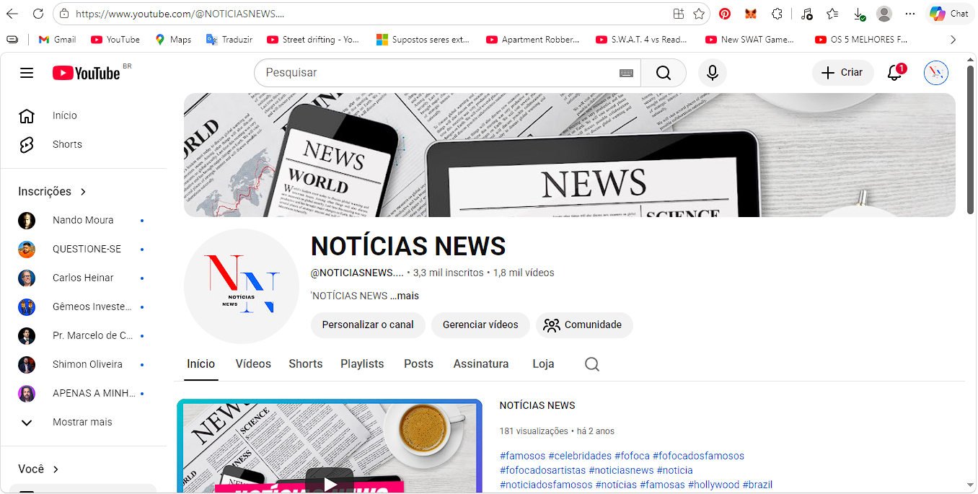
Task: Expand the Você section
Action: [x=38, y=469]
